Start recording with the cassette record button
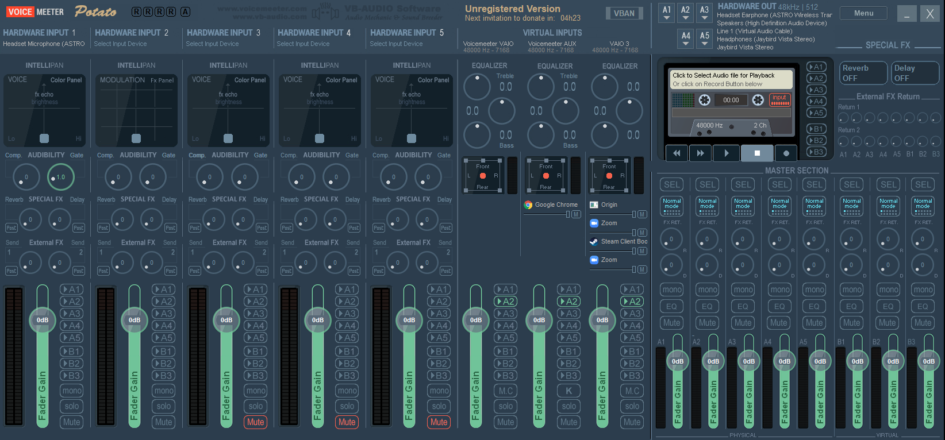The image size is (945, 440). (786, 153)
